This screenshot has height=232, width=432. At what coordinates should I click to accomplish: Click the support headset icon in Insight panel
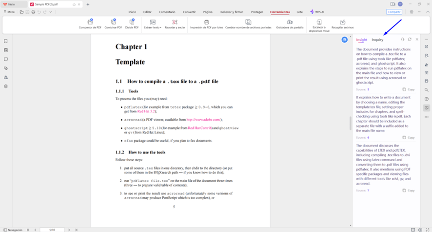pos(402,40)
